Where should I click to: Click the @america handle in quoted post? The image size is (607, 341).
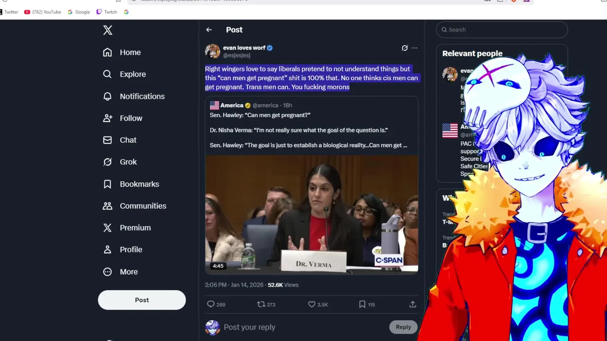click(x=266, y=106)
